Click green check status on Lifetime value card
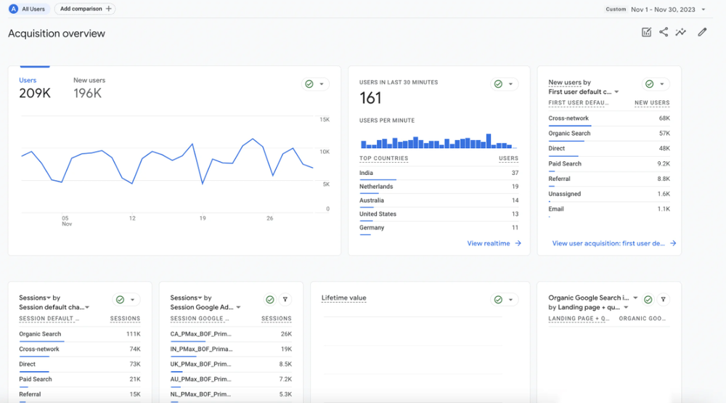Image resolution: width=726 pixels, height=403 pixels. (x=498, y=300)
